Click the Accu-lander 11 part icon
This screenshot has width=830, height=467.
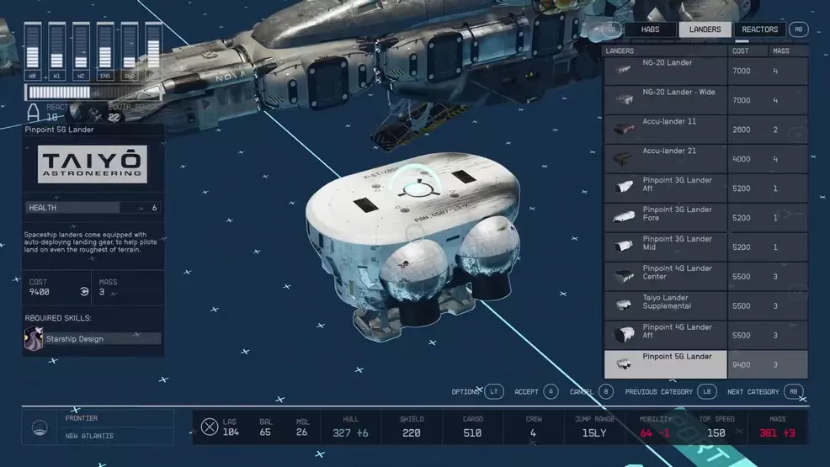[624, 130]
